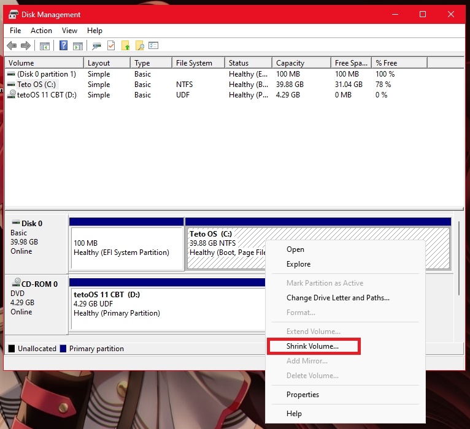Select Change Drive Letter and Paths
This screenshot has width=470, height=429.
coord(345,298)
